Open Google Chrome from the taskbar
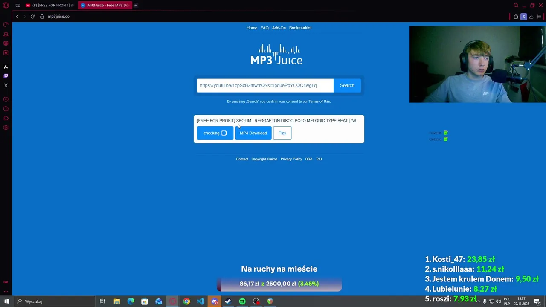Viewport: 546px width, 307px height. click(x=186, y=301)
